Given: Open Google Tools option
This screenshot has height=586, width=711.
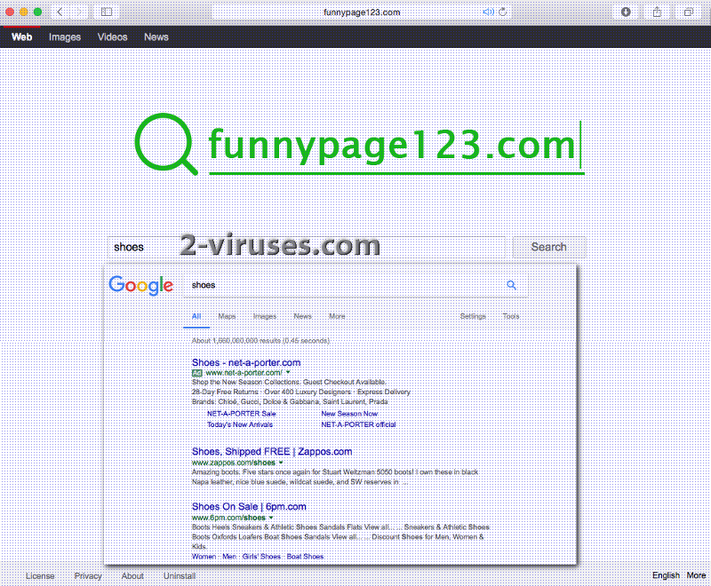Looking at the screenshot, I should pos(511,317).
